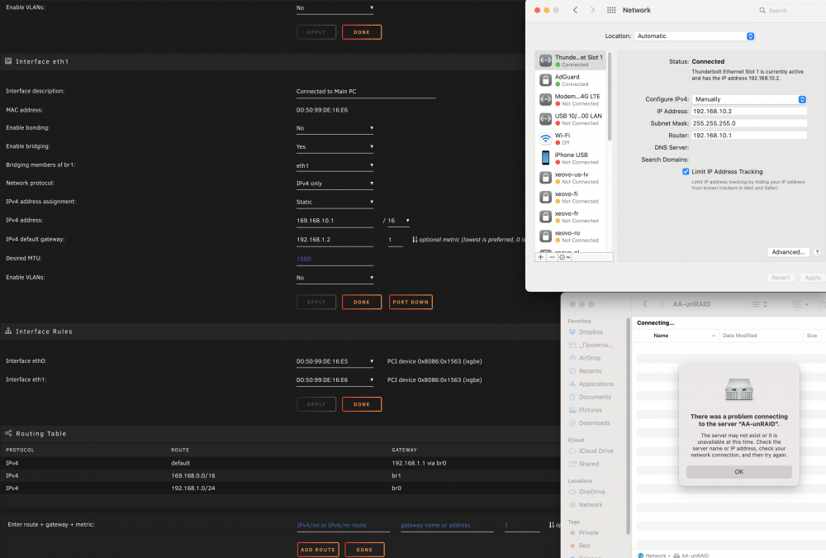Open Documents in Finder sidebar
Screen dimensions: 826x558
[595, 397]
